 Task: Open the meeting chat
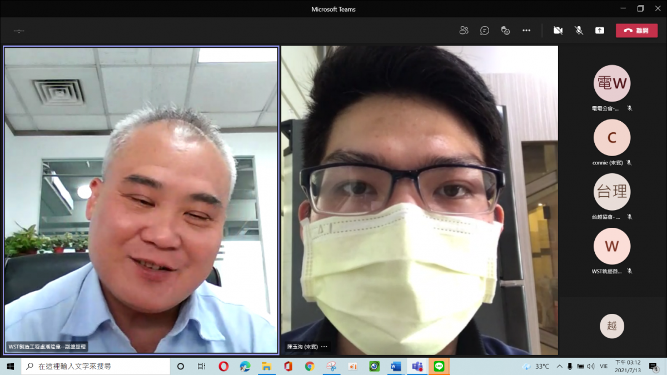pyautogui.click(x=485, y=31)
